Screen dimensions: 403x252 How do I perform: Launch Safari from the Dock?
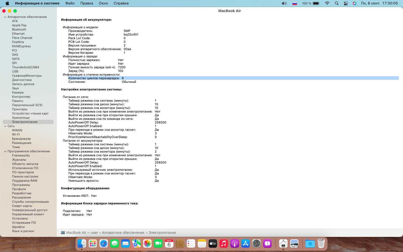coord(104,244)
